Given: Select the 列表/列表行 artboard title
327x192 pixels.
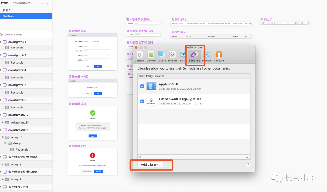Looking at the screenshot, I should pyautogui.click(x=179, y=19).
